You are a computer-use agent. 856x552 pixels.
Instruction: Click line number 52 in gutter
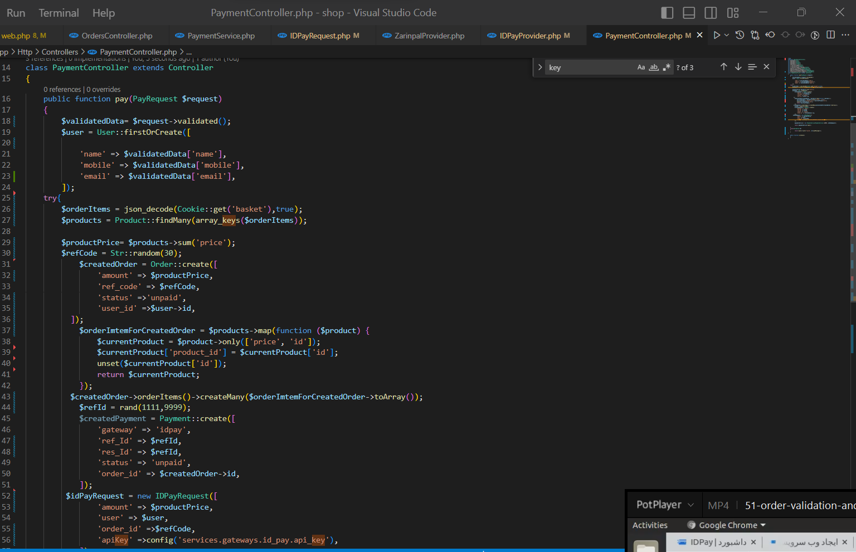[6, 496]
